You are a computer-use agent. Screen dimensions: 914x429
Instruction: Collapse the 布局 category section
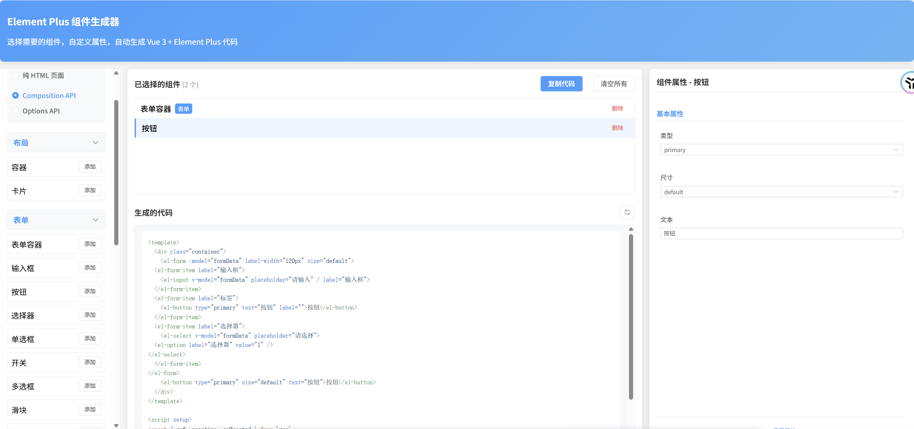[x=56, y=142]
